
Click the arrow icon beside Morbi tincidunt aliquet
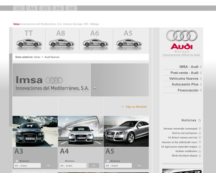tap(200, 156)
